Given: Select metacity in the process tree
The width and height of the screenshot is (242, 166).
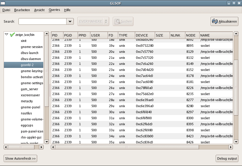Looking at the screenshot, I should 27,101.
